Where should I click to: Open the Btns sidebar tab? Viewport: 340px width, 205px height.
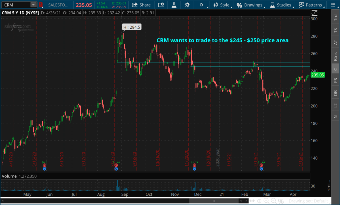coord(336,57)
